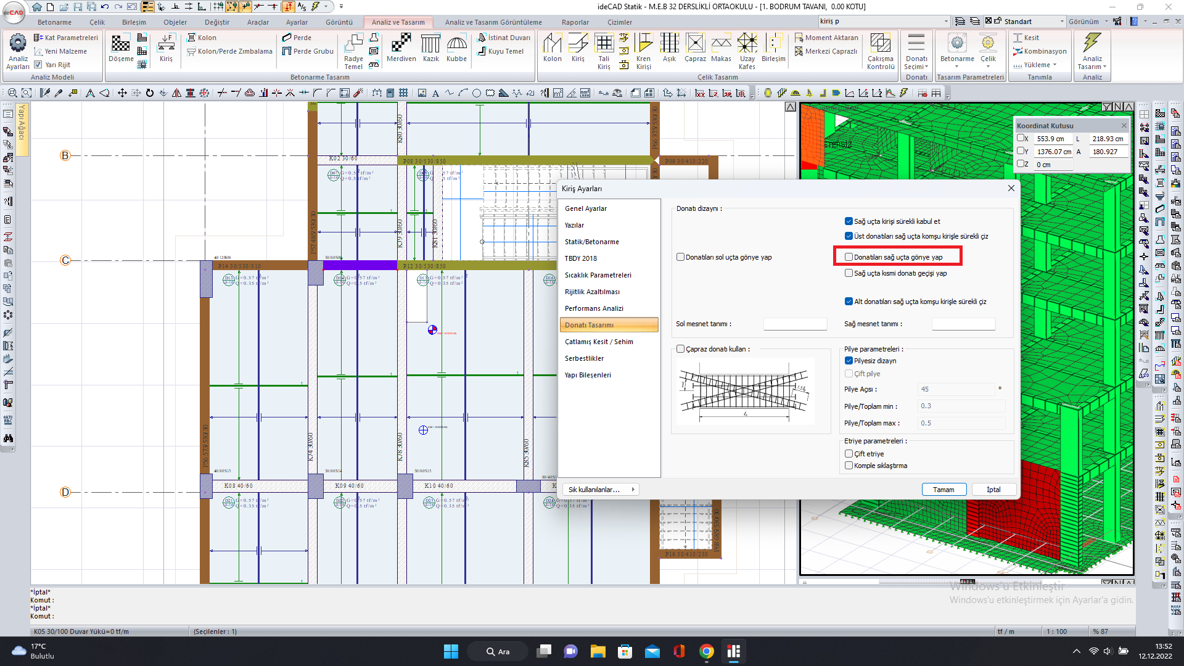The image size is (1184, 666).
Task: Click the Perde shear wall tool
Action: (x=297, y=38)
